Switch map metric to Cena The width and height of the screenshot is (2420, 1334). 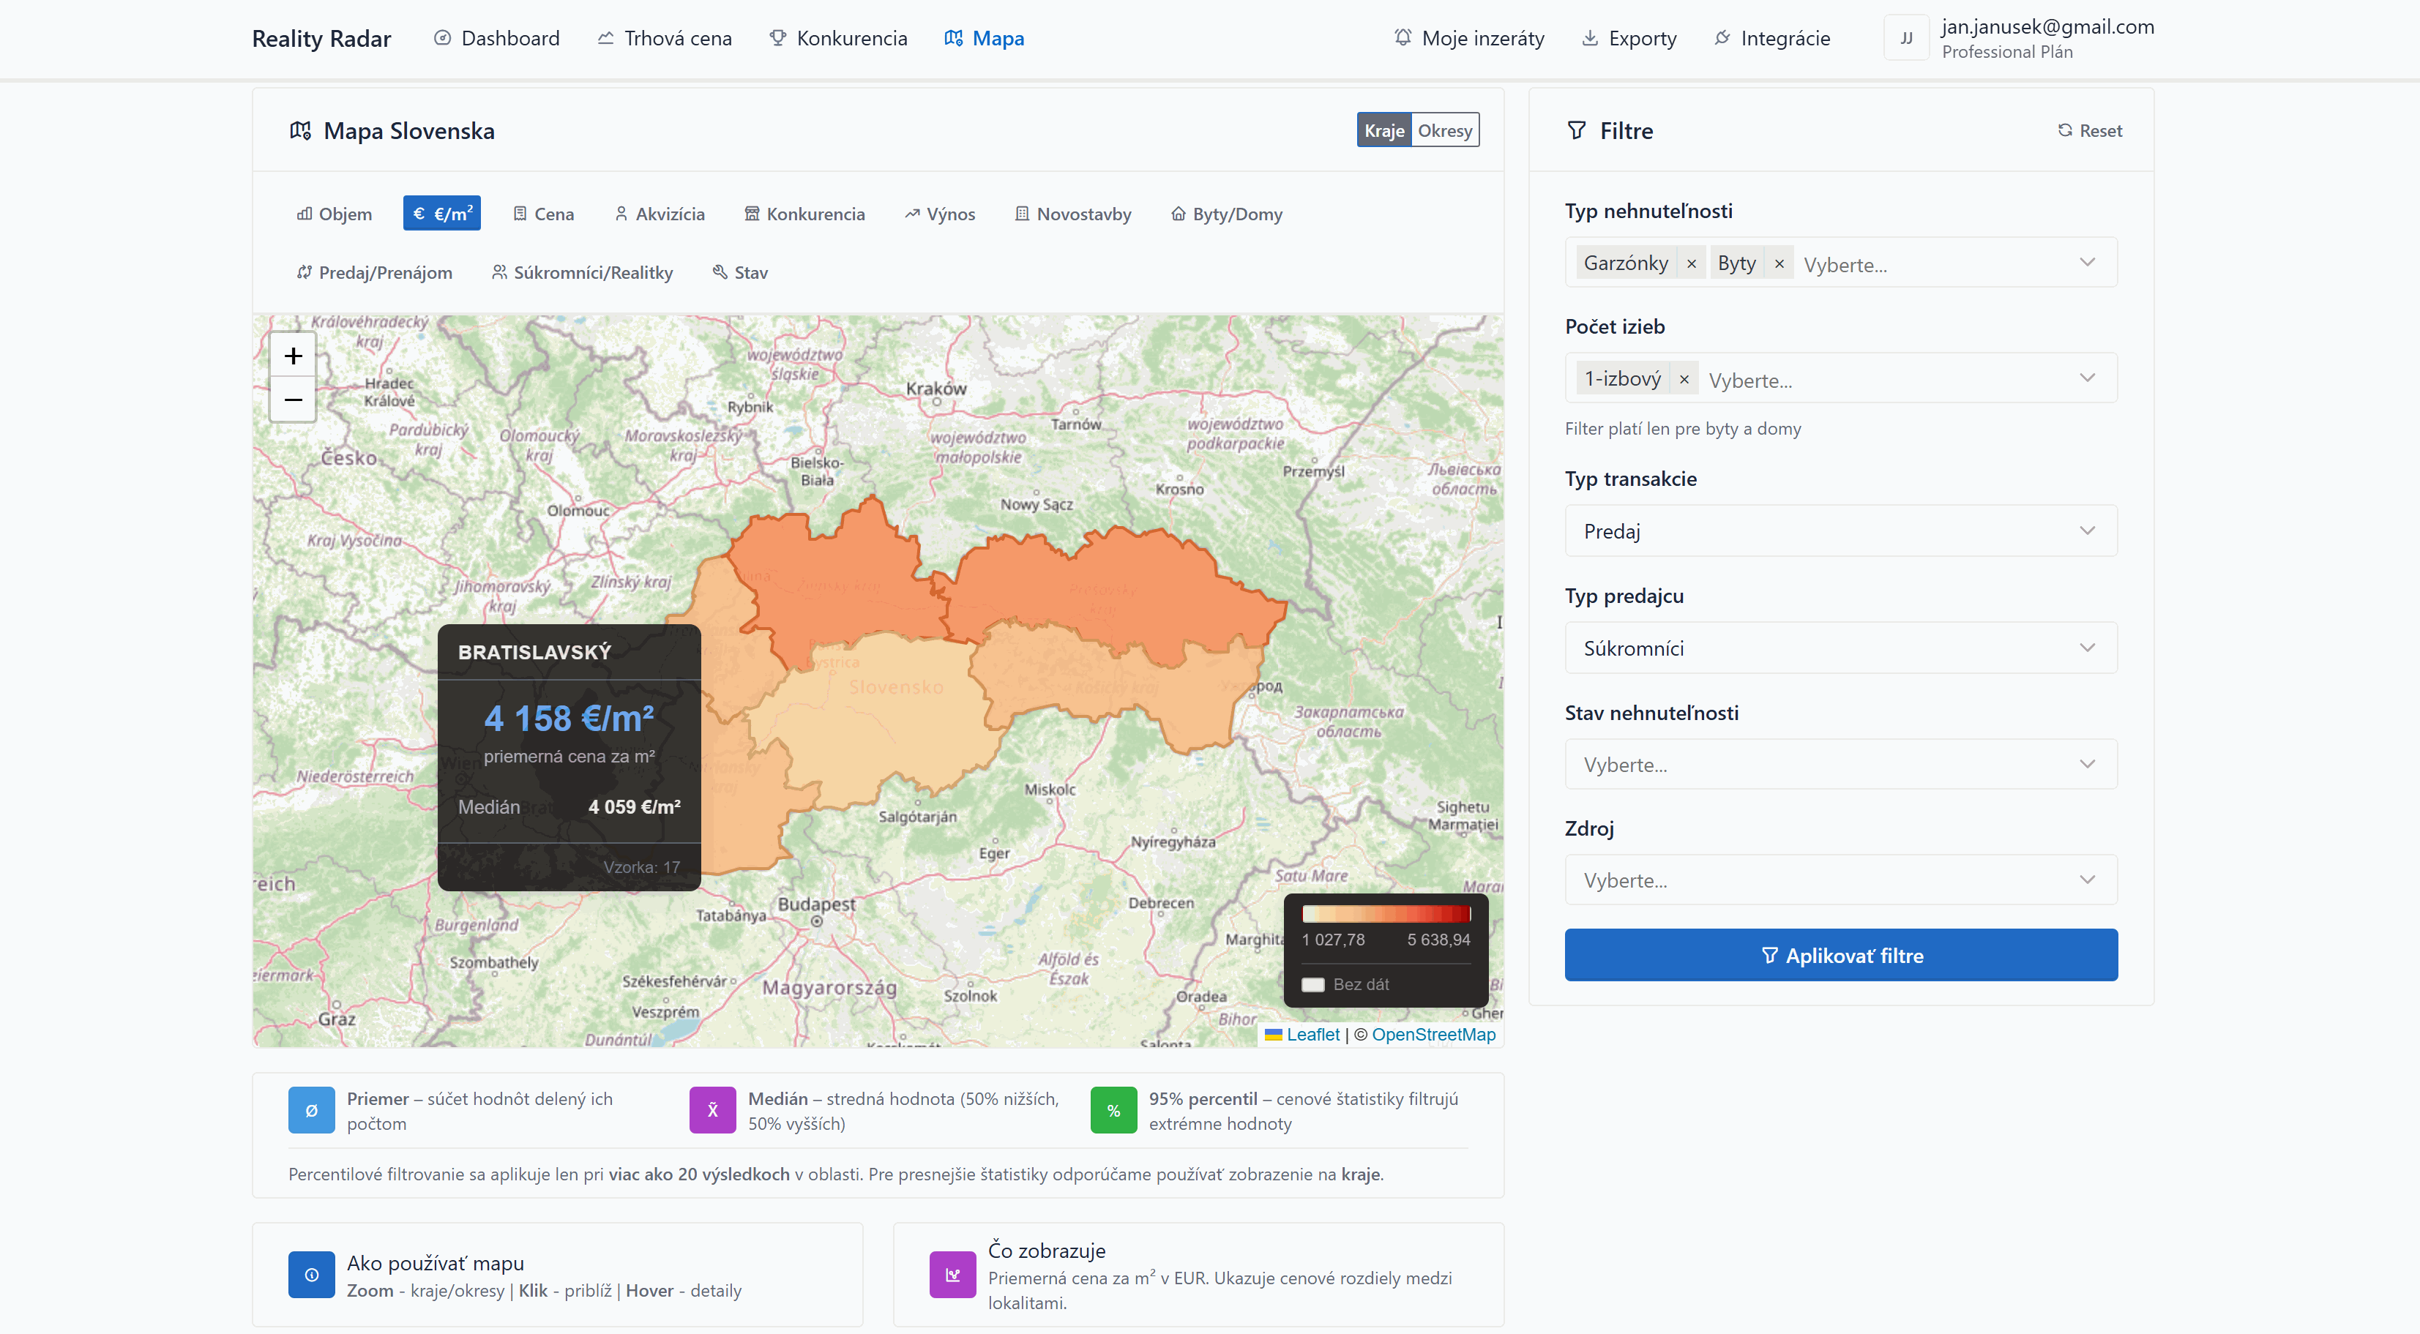pyautogui.click(x=543, y=213)
